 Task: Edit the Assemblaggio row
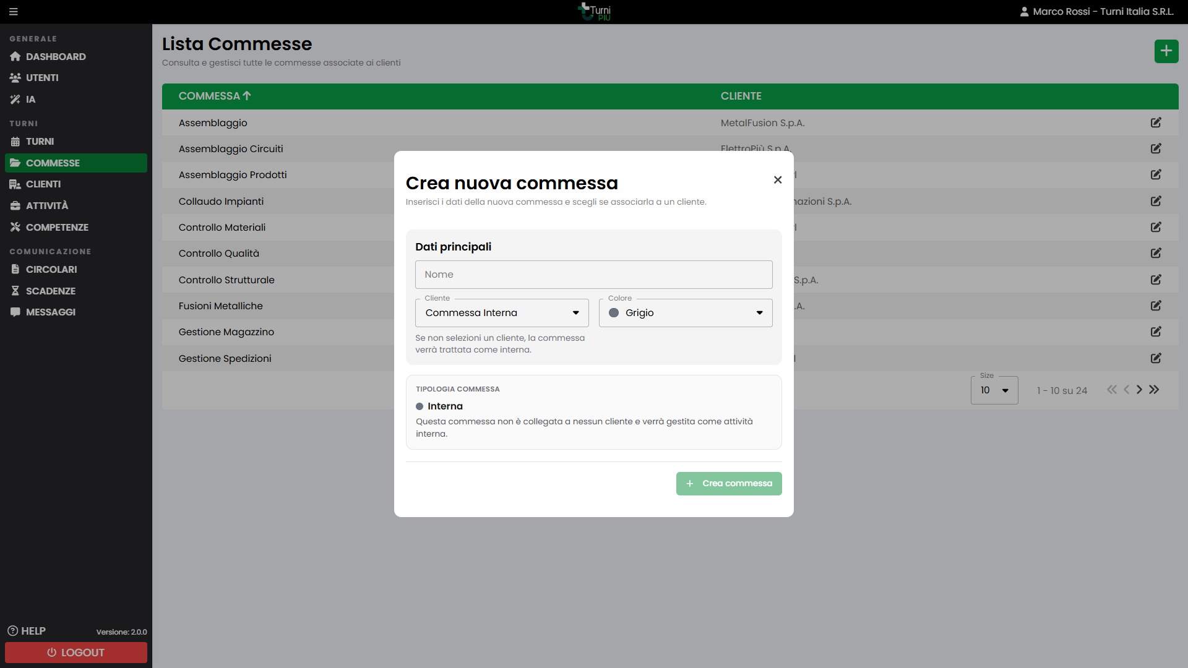click(1155, 122)
